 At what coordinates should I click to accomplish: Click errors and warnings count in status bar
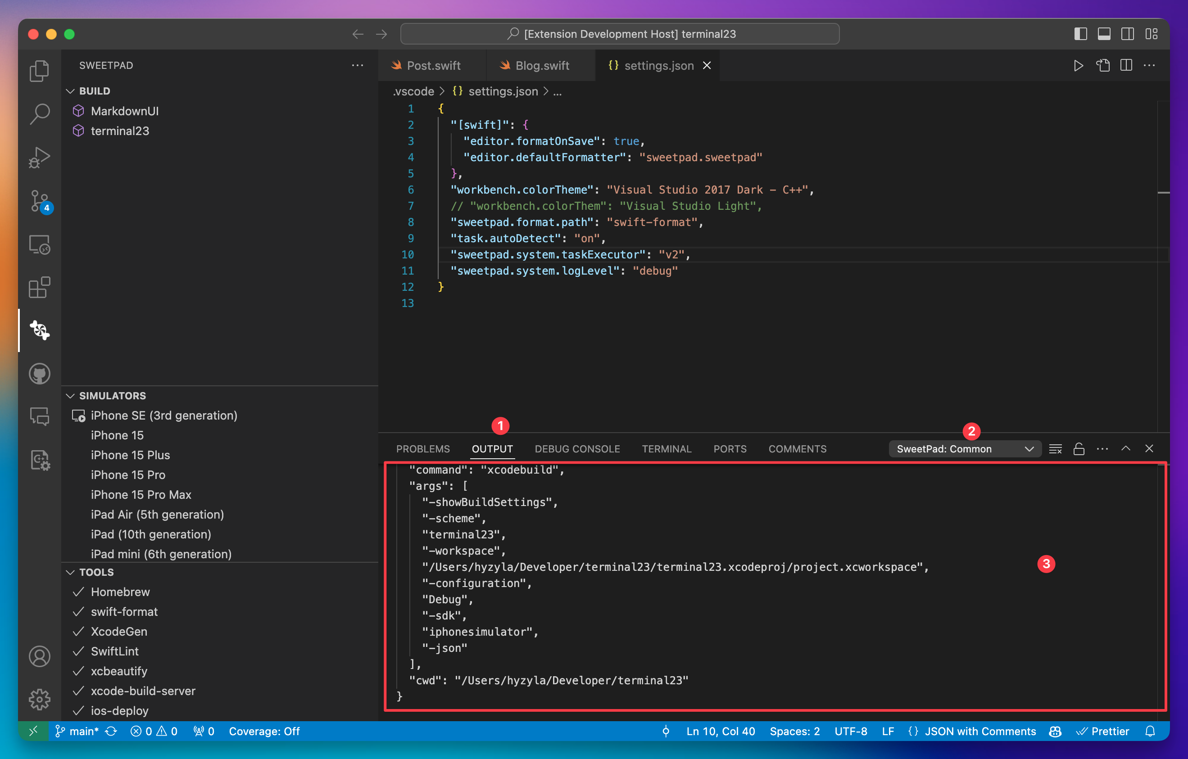point(154,732)
